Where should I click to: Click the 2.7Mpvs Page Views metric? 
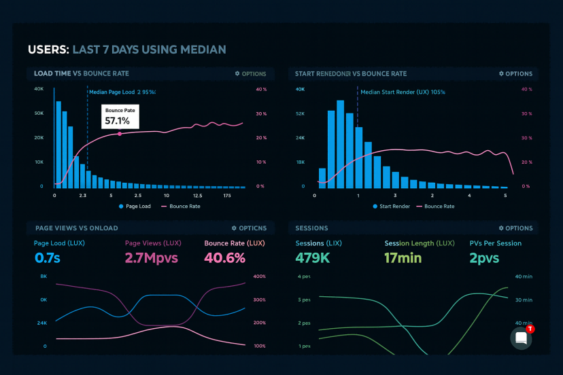point(151,257)
